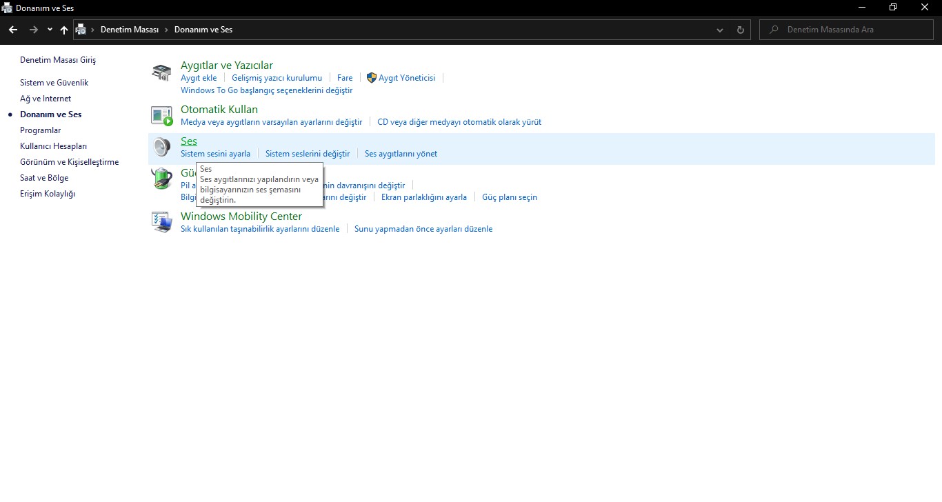Click the Aygıt ekle link

(x=199, y=78)
